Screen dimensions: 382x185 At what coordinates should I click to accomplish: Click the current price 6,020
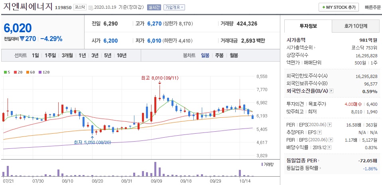pos(18,28)
